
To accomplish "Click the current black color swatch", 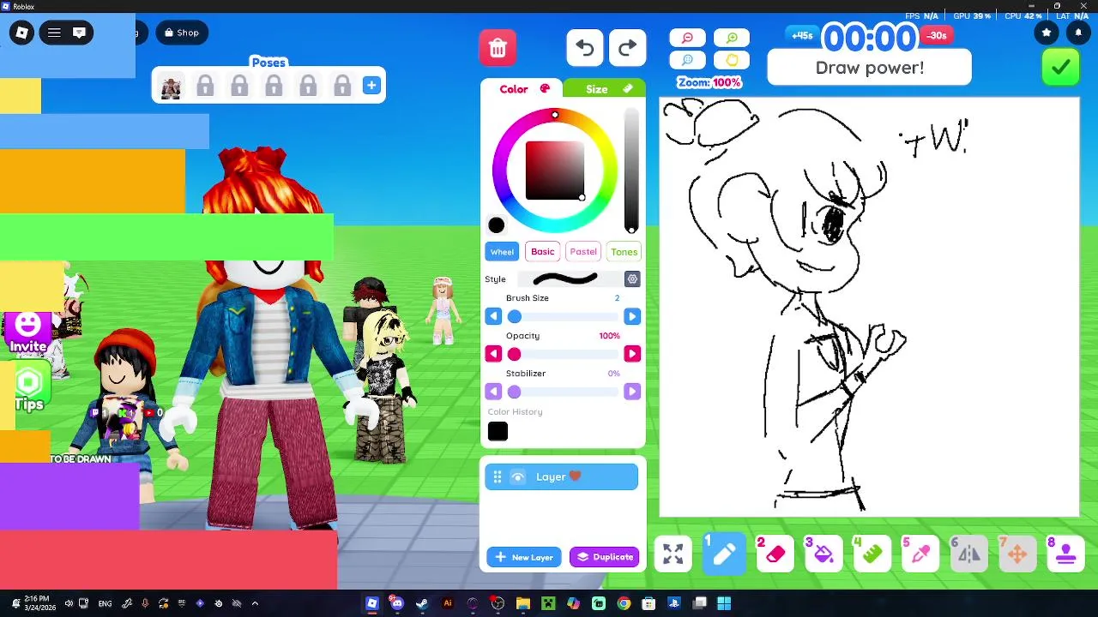I will coord(496,225).
